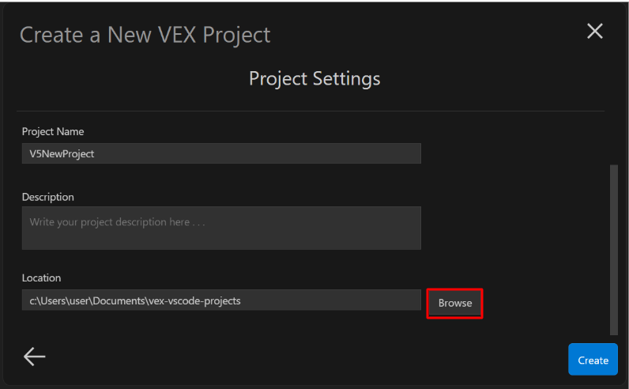
Task: Click the "Description" label text
Action: click(x=48, y=197)
